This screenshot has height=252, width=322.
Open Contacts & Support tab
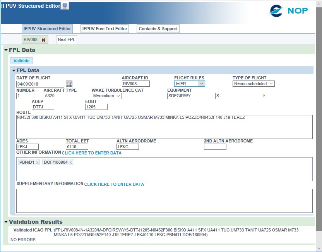[158, 29]
